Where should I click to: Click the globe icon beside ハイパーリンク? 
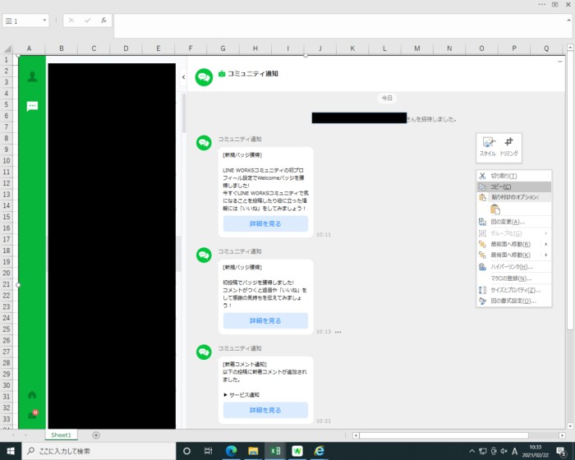tap(483, 267)
